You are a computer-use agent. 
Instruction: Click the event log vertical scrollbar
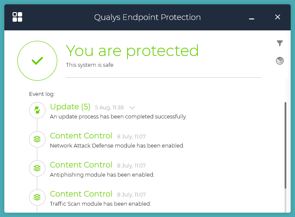coord(285,145)
